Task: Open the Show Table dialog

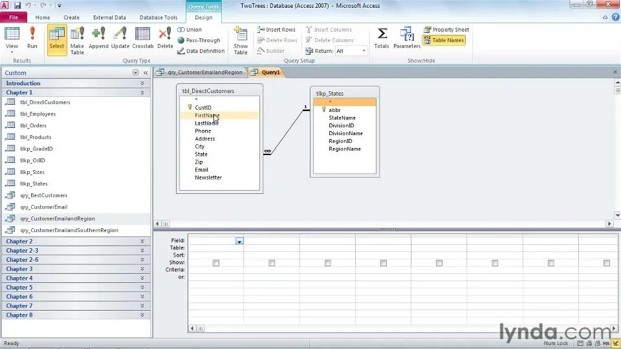Action: tap(241, 40)
